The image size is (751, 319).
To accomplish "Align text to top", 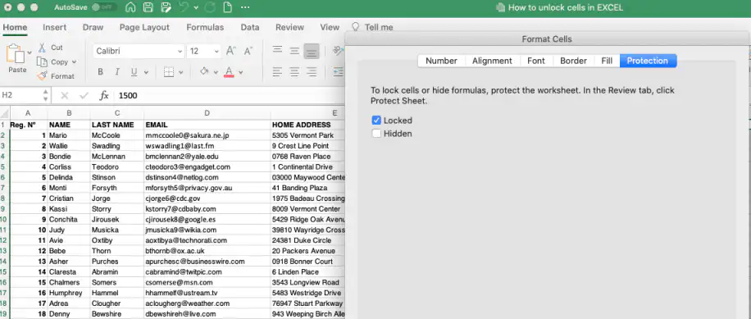I will coord(277,50).
